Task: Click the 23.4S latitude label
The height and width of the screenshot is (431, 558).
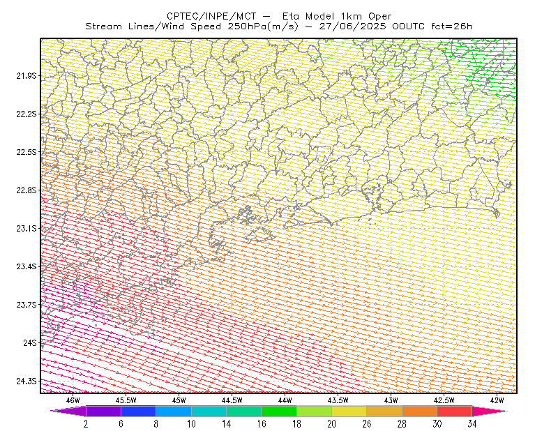Action: tap(26, 266)
